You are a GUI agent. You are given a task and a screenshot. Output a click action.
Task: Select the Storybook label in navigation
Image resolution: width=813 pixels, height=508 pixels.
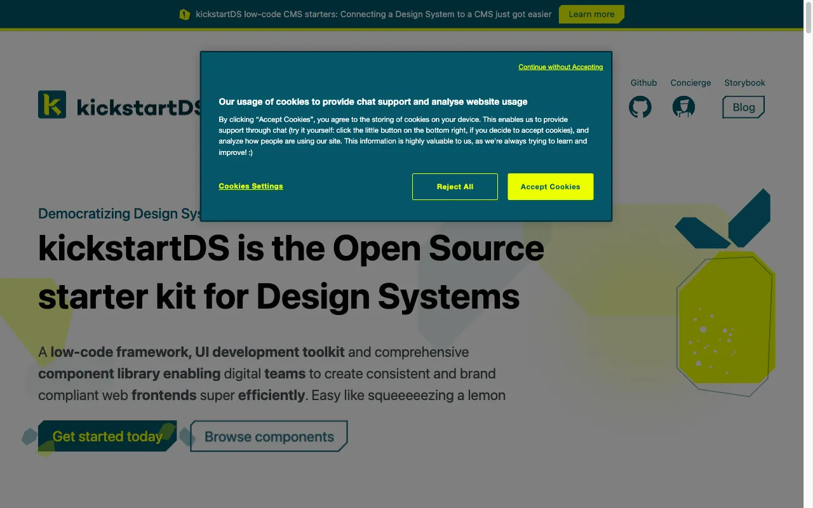point(744,83)
